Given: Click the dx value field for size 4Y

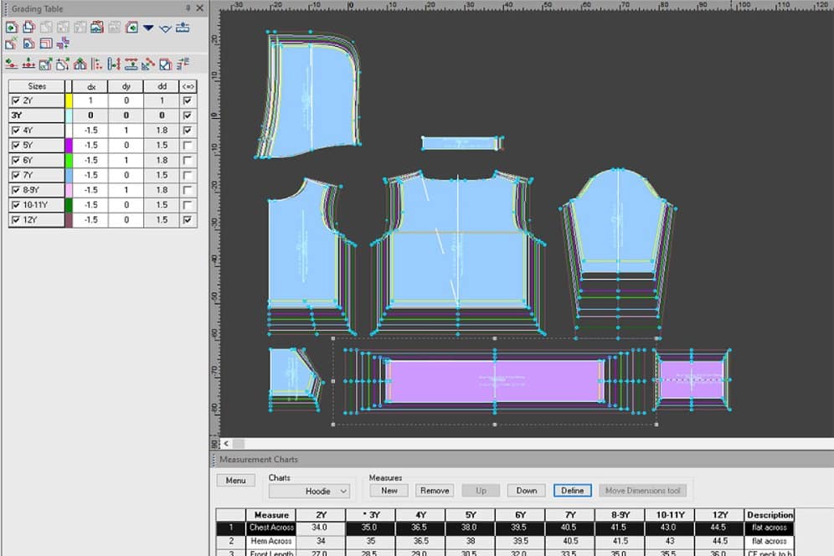Looking at the screenshot, I should pos(90,131).
